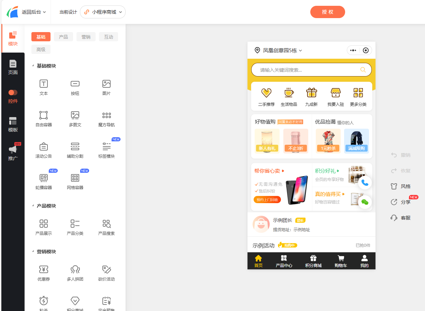The height and width of the screenshot is (311, 425).
Task: Select 购物车 in preview bottom navigation
Action: 341,261
